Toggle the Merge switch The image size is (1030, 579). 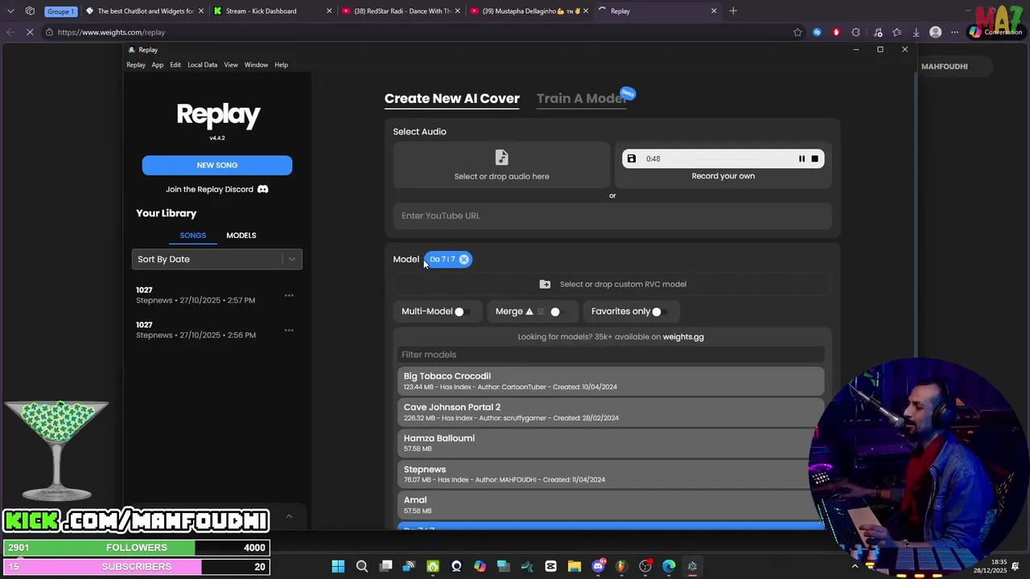point(558,312)
